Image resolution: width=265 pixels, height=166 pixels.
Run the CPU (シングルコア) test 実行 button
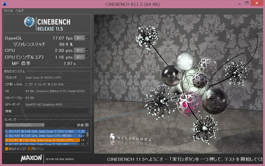pyautogui.click(x=79, y=57)
